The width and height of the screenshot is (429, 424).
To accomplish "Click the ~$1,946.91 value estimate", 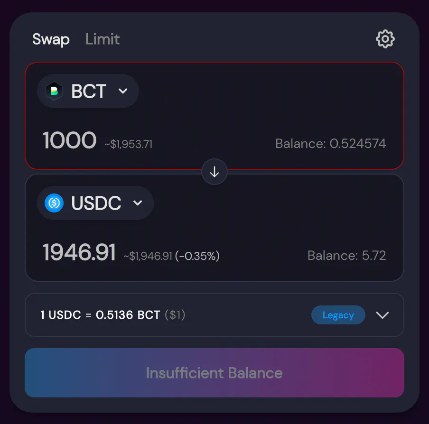I will click(148, 257).
